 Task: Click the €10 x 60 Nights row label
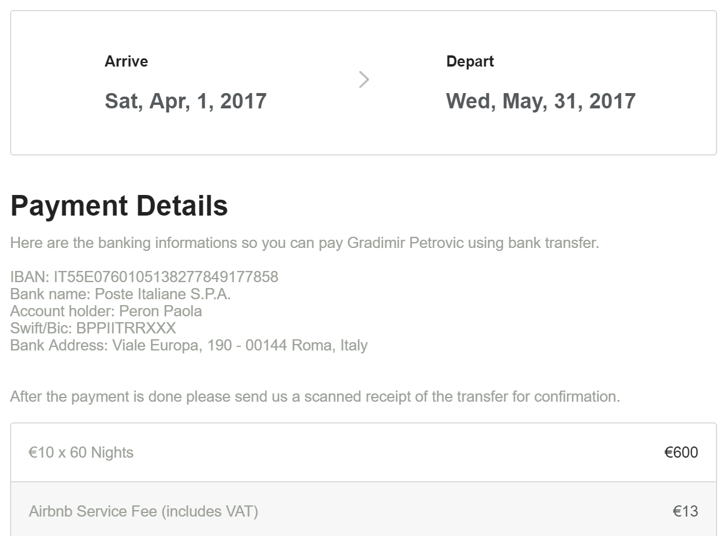[x=81, y=452]
